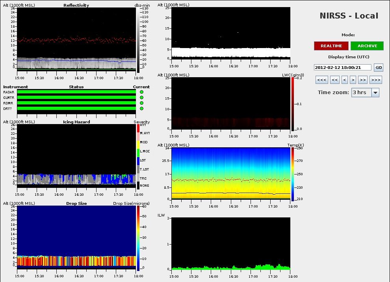The height and width of the screenshot is (282, 390).
Task: Click the Icing Hazard severity color legend
Action: coord(138,156)
